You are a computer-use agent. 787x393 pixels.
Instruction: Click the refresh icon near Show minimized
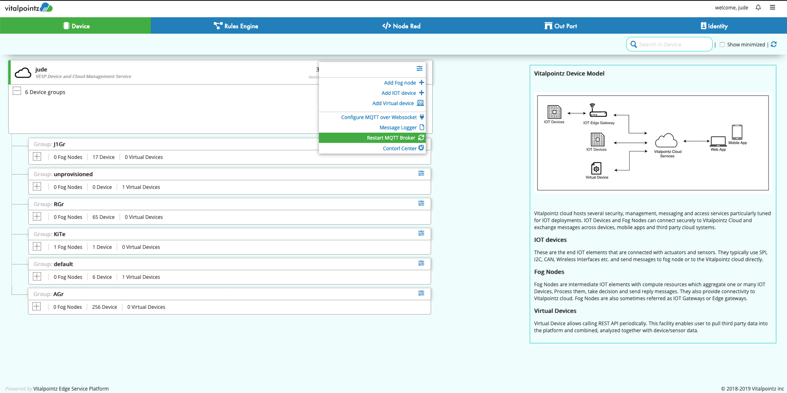(774, 44)
